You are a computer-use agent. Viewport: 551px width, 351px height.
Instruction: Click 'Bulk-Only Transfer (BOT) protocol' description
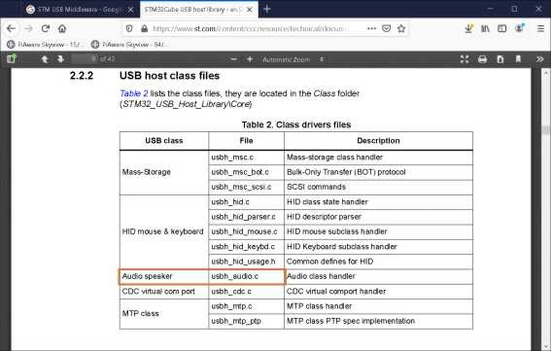click(346, 172)
